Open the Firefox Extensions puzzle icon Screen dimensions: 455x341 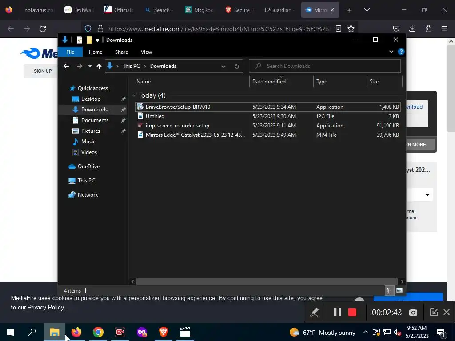pyautogui.click(x=428, y=28)
